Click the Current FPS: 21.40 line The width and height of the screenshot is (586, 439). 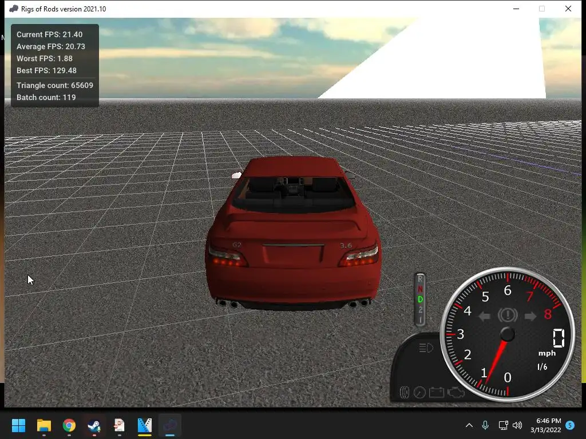[49, 34]
